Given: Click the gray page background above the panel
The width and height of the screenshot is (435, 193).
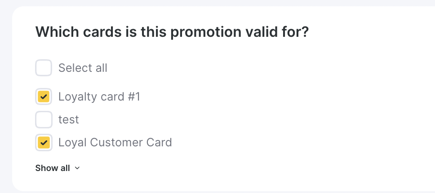Looking at the screenshot, I should [x=225, y=3].
